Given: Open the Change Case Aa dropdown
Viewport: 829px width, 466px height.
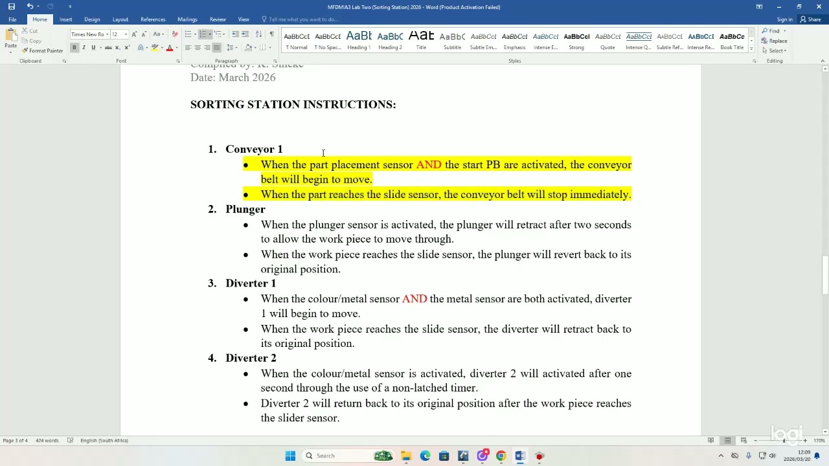Looking at the screenshot, I should pos(158,34).
